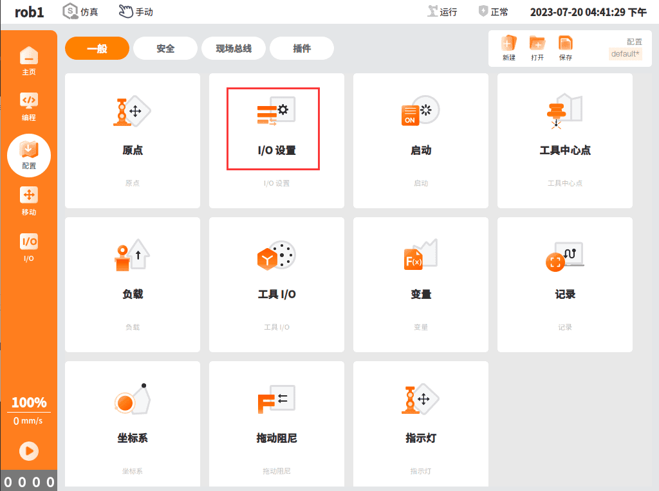Open the 工具中心点 TCP tile

(565, 141)
